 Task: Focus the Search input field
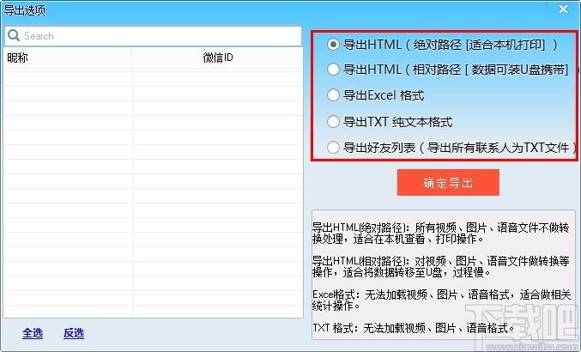(153, 36)
